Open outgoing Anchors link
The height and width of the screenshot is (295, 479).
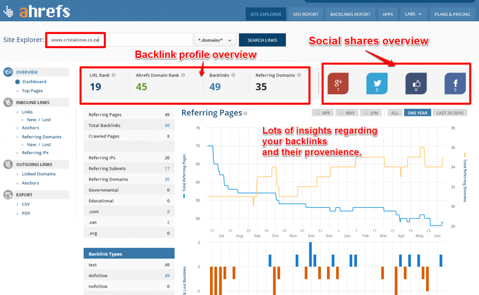pos(30,183)
